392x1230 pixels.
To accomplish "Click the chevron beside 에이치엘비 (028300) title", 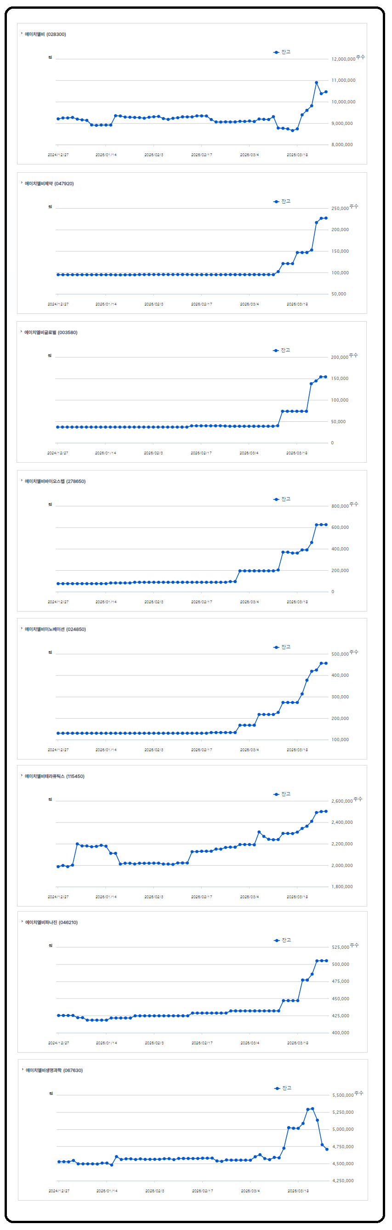I will (22, 34).
